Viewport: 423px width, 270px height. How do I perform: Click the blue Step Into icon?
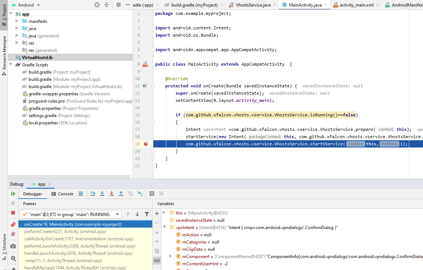point(102,194)
